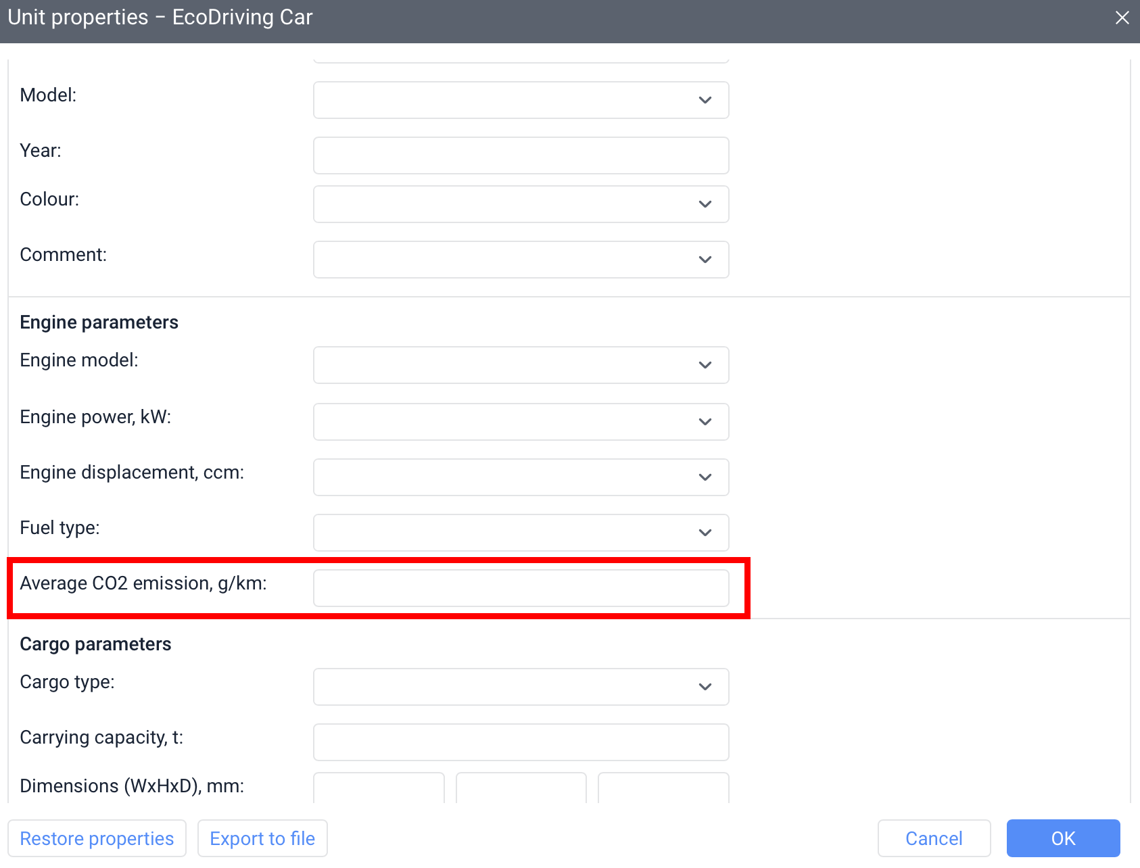Click the middle Dimensions height field
This screenshot has height=868, width=1140.
pyautogui.click(x=521, y=788)
